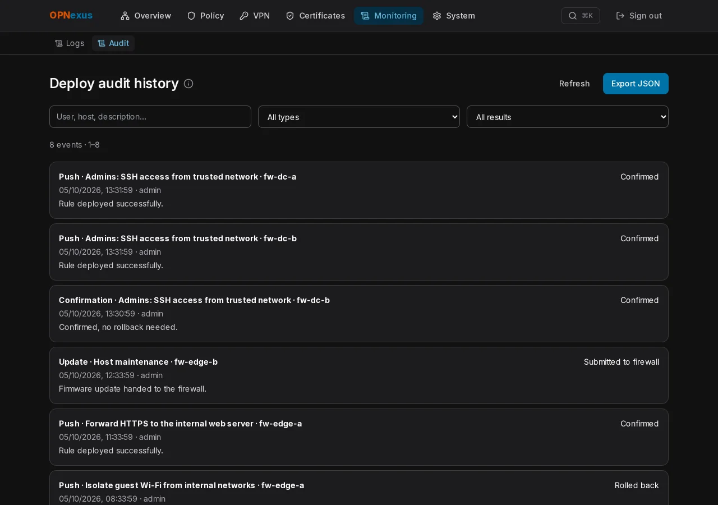Refresh the audit history
The width and height of the screenshot is (718, 505).
click(574, 84)
